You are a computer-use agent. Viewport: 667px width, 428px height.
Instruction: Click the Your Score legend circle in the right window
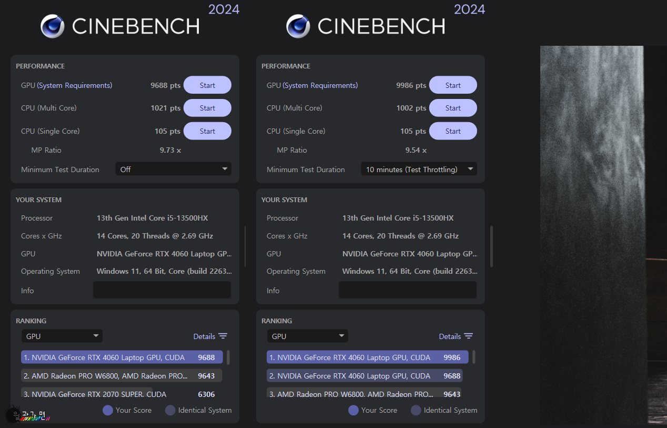coord(353,410)
